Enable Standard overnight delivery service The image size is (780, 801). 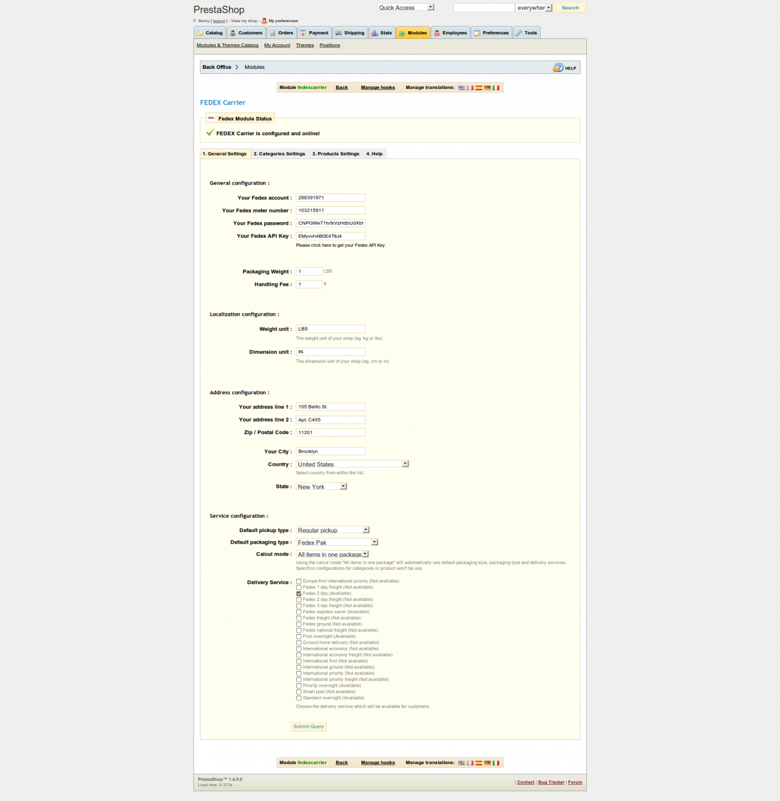click(x=299, y=698)
